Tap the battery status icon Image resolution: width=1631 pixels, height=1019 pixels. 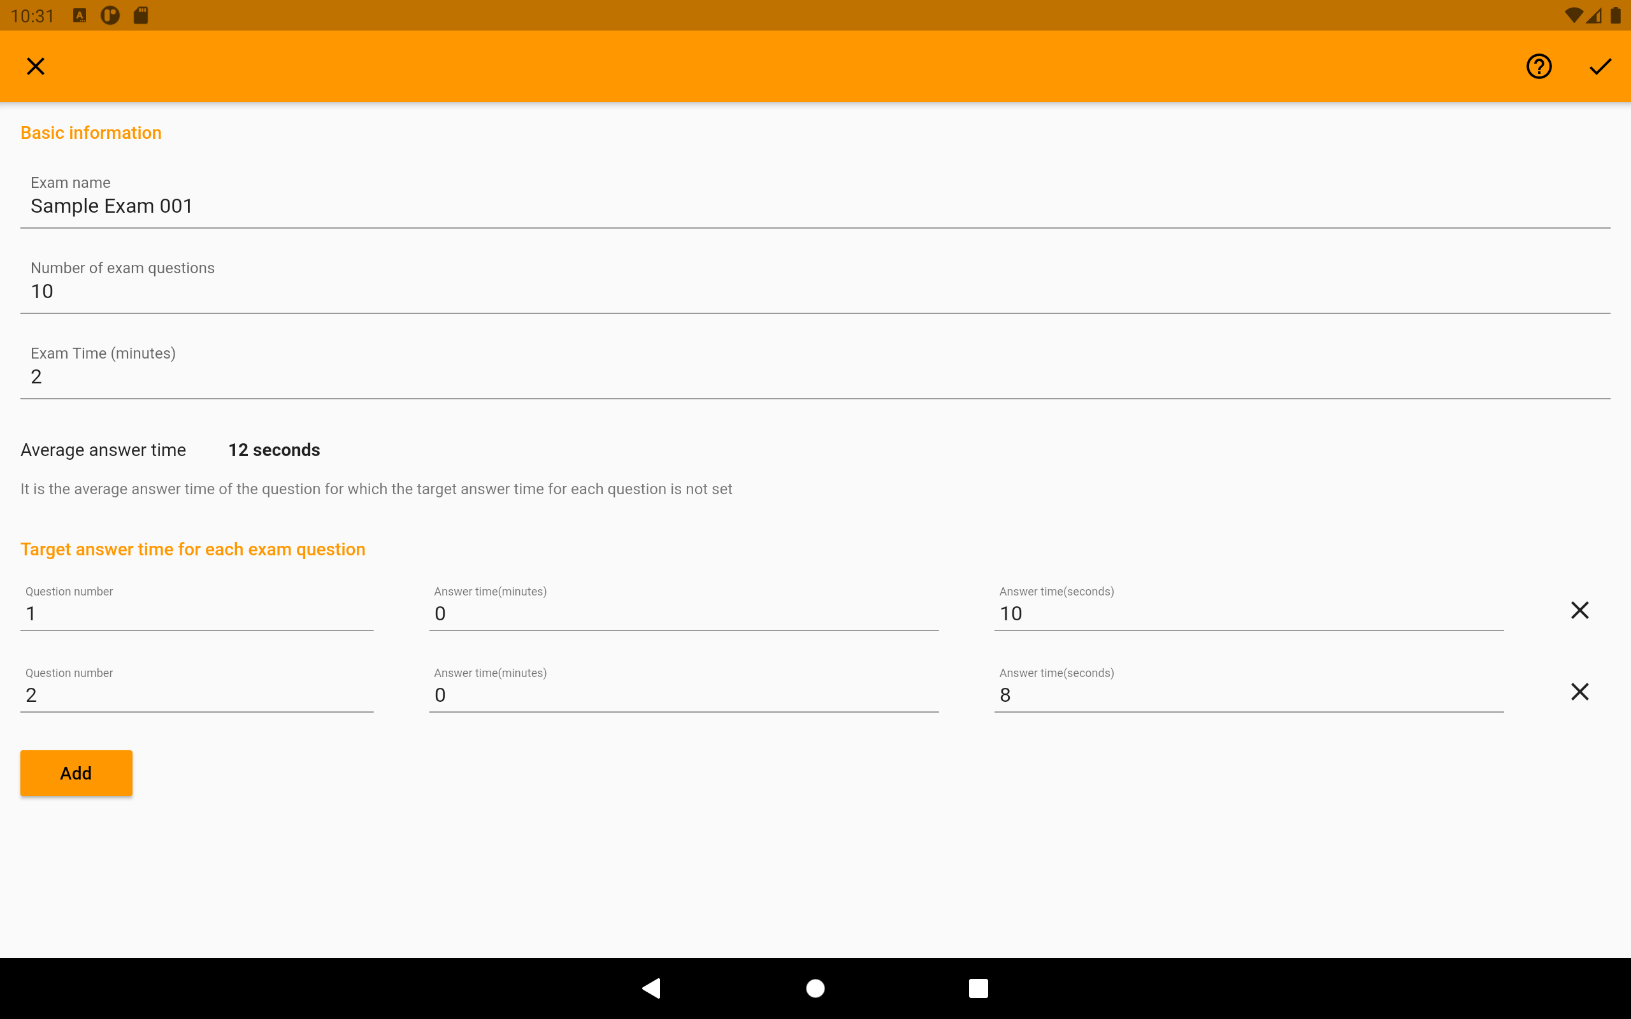click(x=1616, y=15)
